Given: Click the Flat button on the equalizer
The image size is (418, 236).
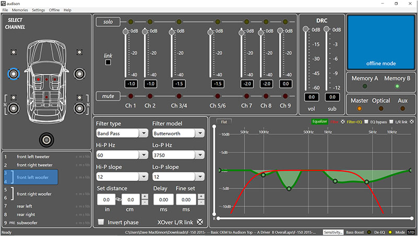Looking at the screenshot, I should [x=224, y=122].
